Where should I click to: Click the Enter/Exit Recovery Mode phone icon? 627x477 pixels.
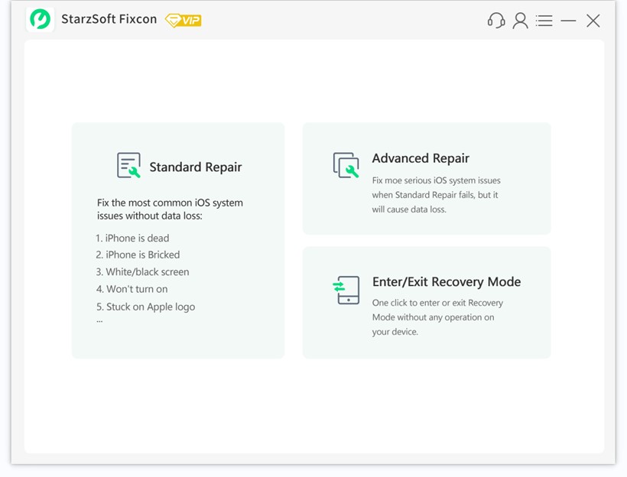[346, 290]
